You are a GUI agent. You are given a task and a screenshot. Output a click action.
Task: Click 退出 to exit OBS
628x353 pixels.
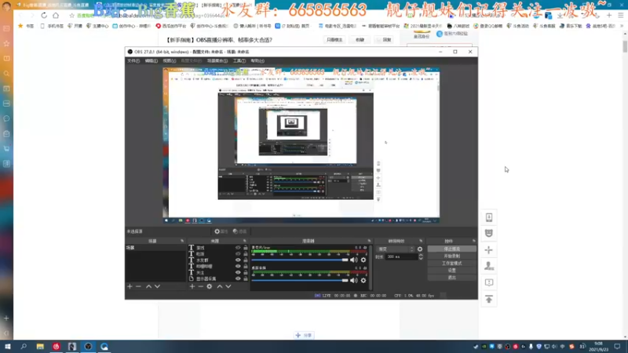pos(452,278)
